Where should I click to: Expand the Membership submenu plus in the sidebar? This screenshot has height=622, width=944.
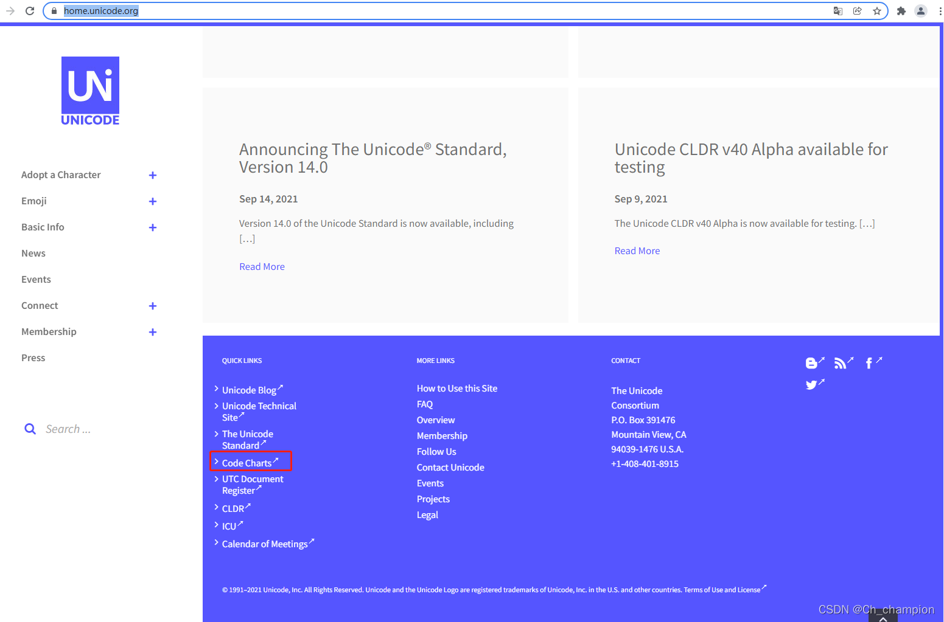coord(153,332)
